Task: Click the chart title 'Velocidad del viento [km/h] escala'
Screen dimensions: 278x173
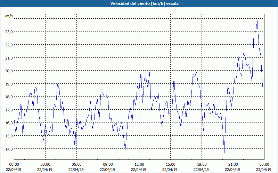Action: pyautogui.click(x=144, y=3)
